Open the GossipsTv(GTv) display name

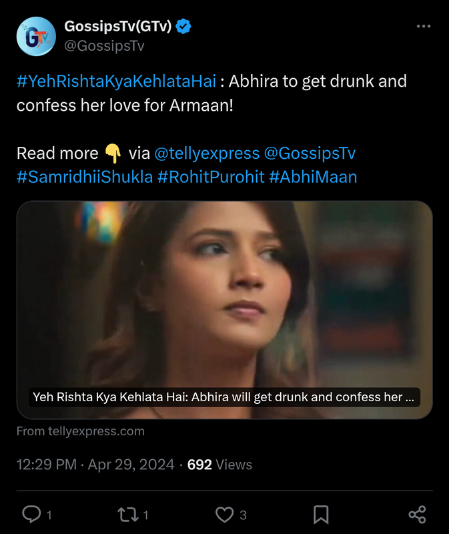click(117, 27)
